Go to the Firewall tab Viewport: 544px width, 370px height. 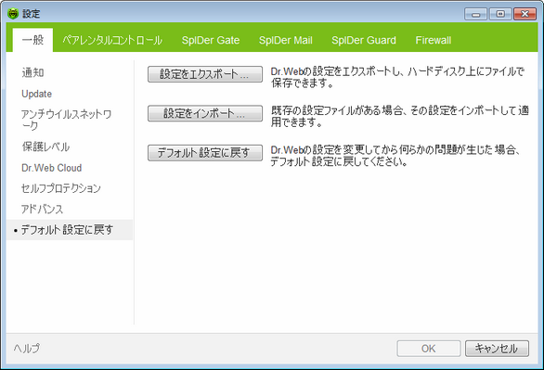pos(434,40)
